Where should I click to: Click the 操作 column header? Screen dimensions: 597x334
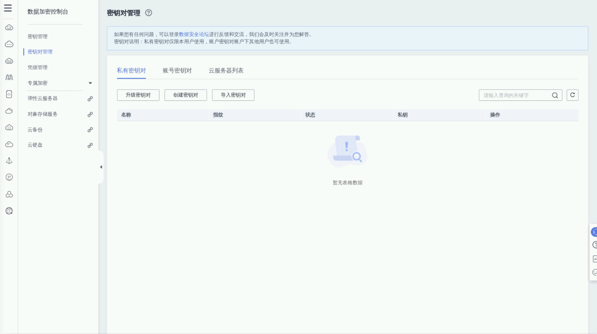pos(495,115)
